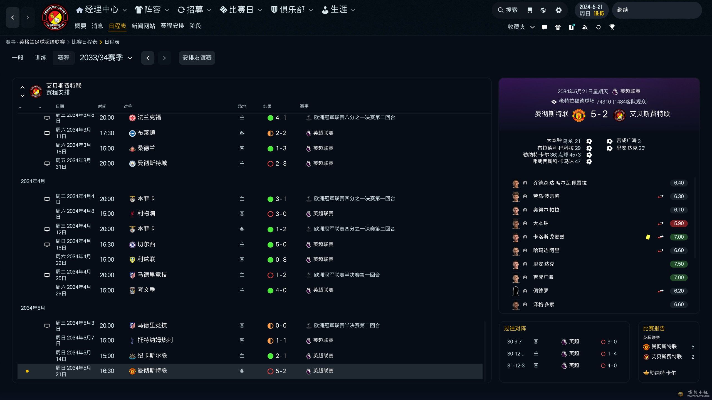Click the TV icon beside 切尔西 match
Image resolution: width=712 pixels, height=400 pixels.
coord(47,245)
